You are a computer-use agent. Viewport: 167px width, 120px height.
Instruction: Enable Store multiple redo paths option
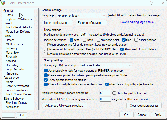tap(46, 54)
